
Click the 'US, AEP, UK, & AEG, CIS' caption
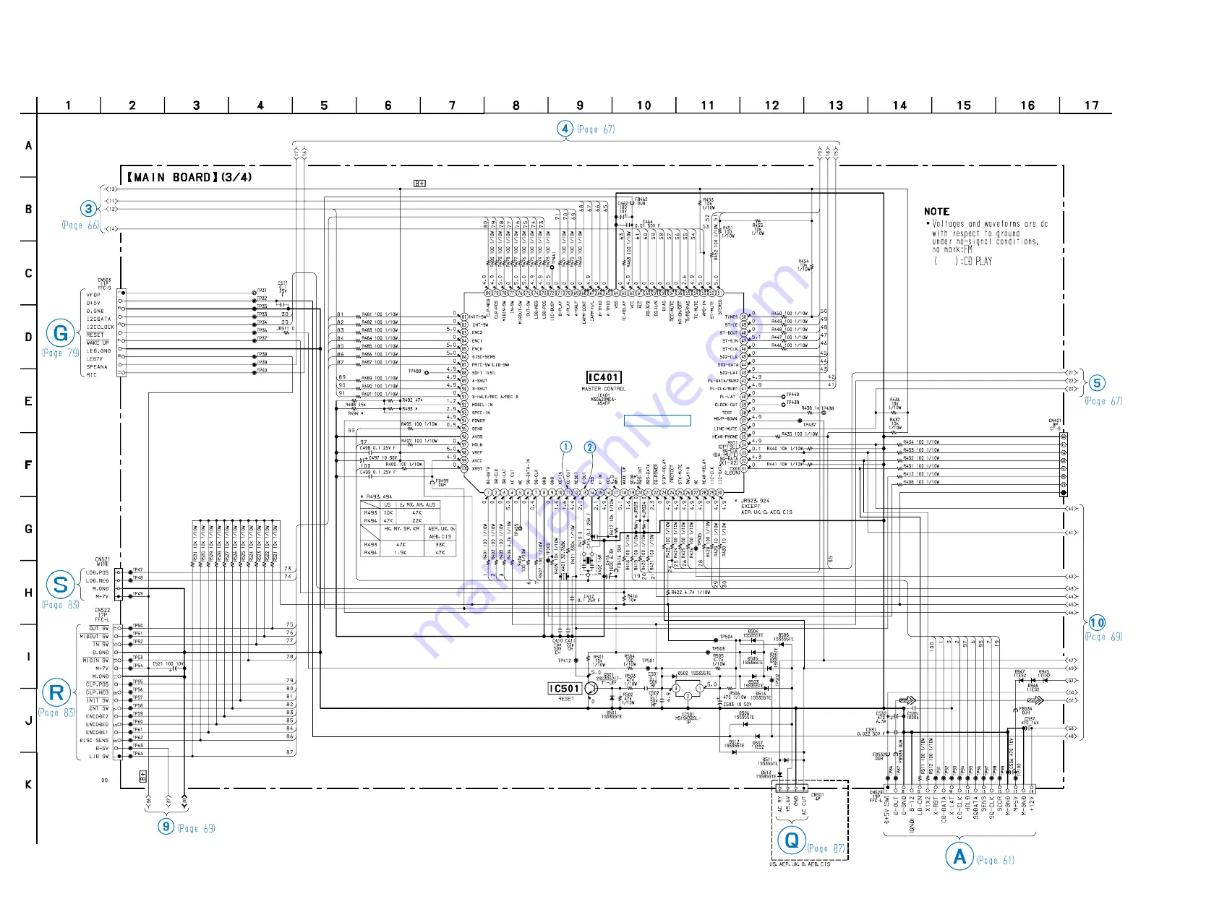point(800,864)
